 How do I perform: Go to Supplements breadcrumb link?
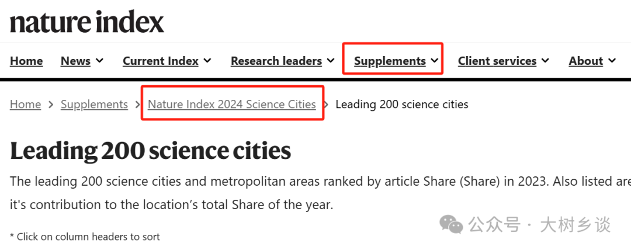[x=94, y=105]
